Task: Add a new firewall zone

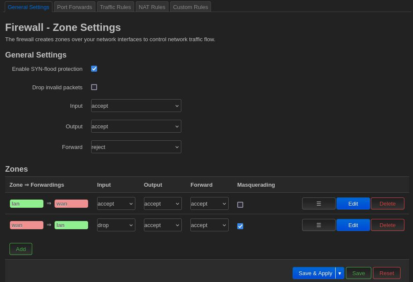Action: pos(21,249)
